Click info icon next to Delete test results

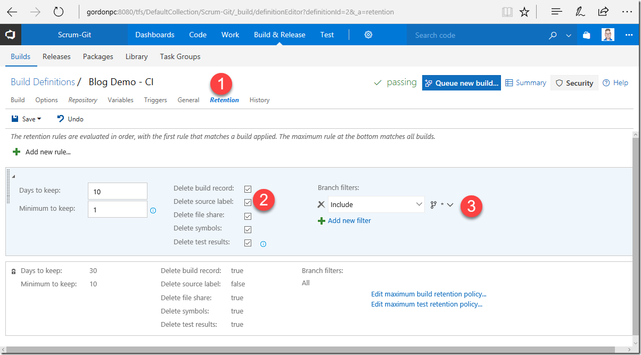263,244
